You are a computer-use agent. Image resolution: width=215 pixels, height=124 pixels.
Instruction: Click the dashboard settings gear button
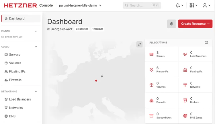click(171, 24)
